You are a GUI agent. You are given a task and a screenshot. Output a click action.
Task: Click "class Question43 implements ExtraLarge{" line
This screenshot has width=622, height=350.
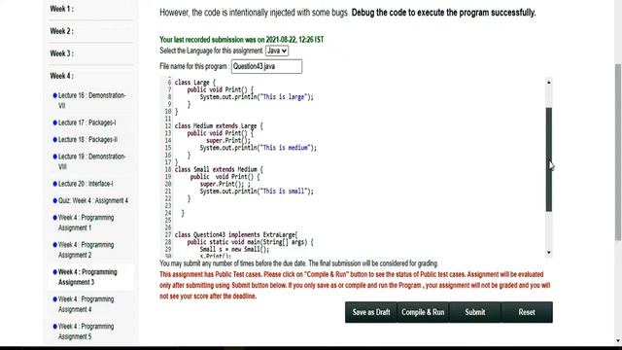coord(236,234)
